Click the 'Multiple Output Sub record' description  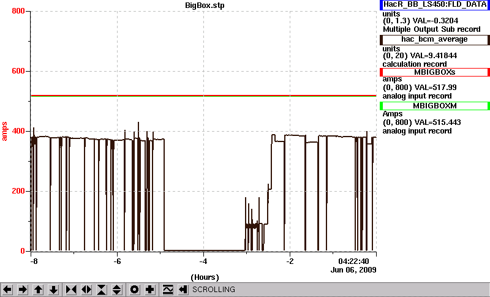(432, 29)
